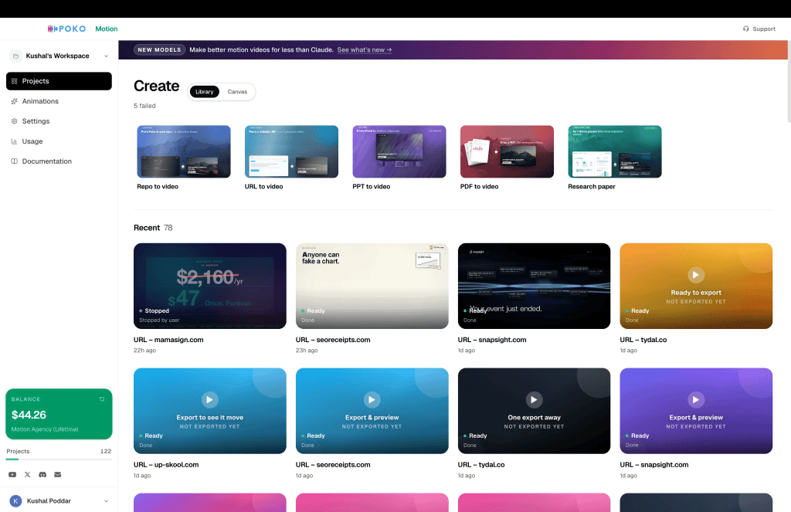Click the page vertical scrollbar
Viewport: 791px width, 512px height.
[x=789, y=81]
